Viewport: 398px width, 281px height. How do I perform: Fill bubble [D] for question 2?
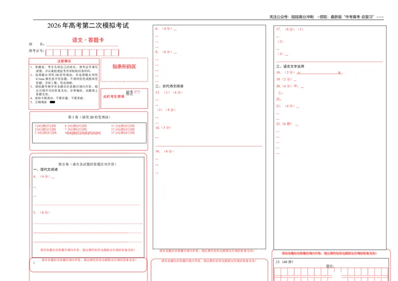click(x=54, y=129)
